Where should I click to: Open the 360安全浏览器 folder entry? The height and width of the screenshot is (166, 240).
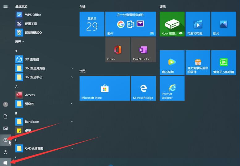[x=44, y=68]
